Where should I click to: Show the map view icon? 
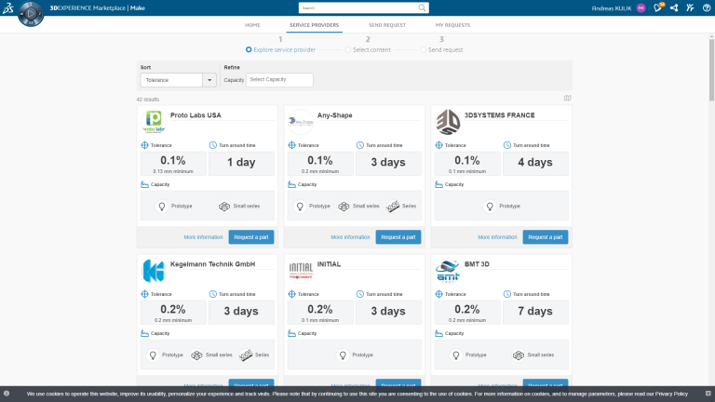(567, 98)
